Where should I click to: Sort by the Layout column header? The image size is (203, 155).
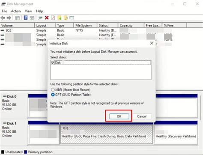pyautogui.click(x=45, y=25)
